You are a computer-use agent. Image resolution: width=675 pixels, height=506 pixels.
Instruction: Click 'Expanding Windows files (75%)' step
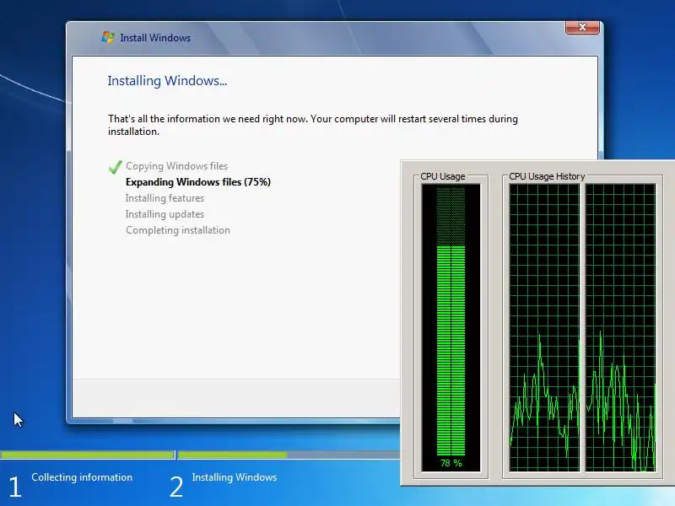(x=198, y=182)
